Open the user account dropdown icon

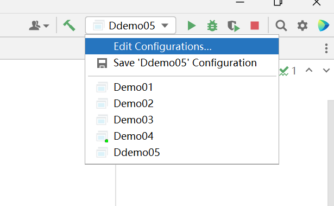point(39,26)
